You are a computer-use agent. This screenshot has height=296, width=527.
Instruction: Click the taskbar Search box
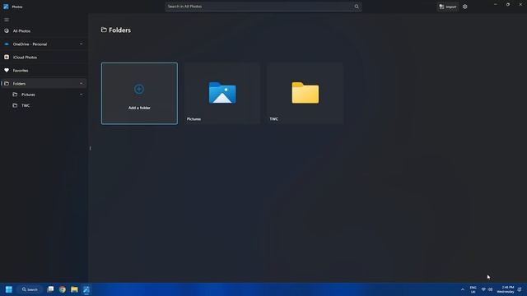(x=30, y=289)
